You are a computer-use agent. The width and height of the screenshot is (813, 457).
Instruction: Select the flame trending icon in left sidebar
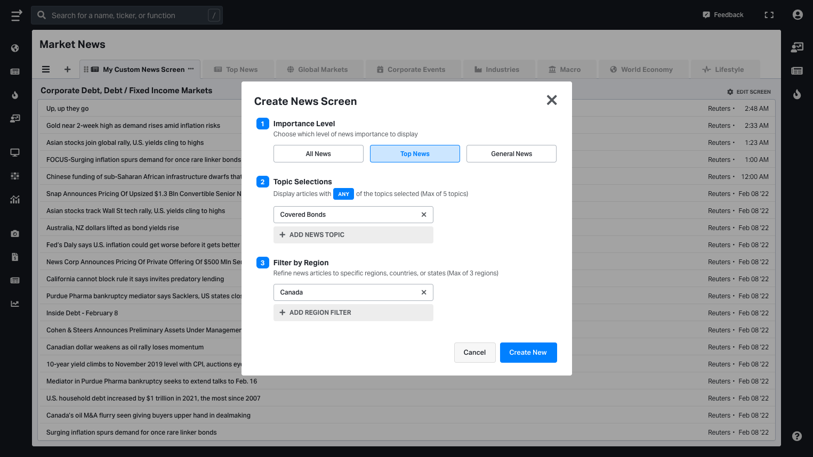[x=15, y=95]
